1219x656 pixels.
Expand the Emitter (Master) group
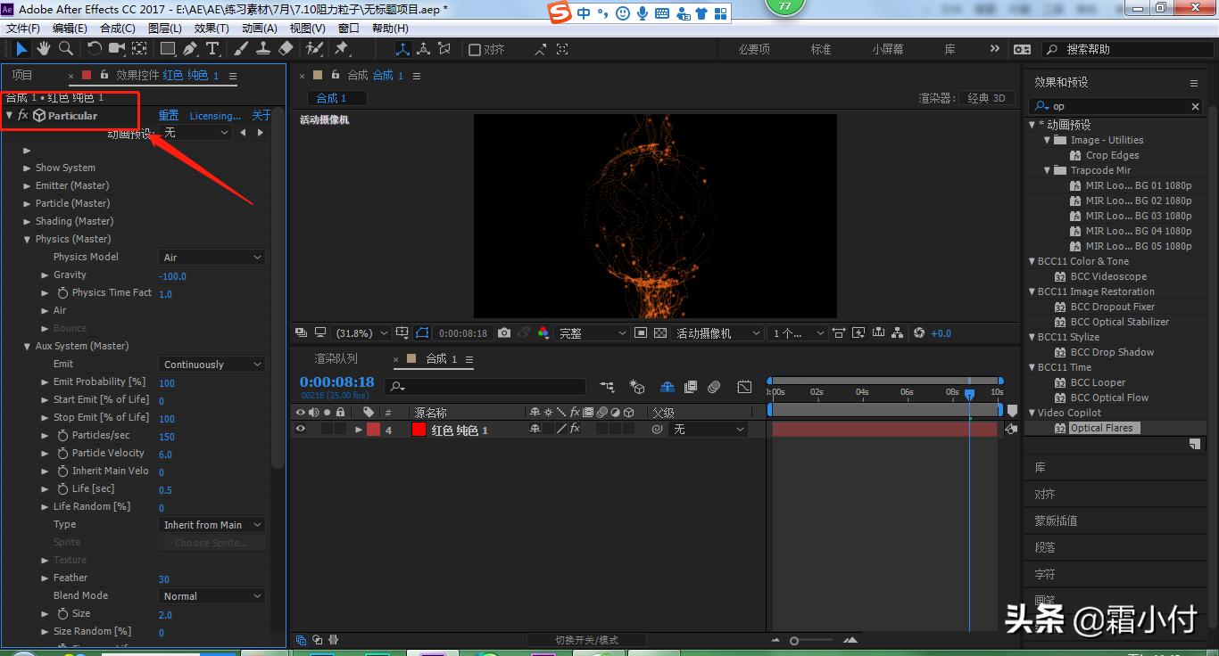28,185
